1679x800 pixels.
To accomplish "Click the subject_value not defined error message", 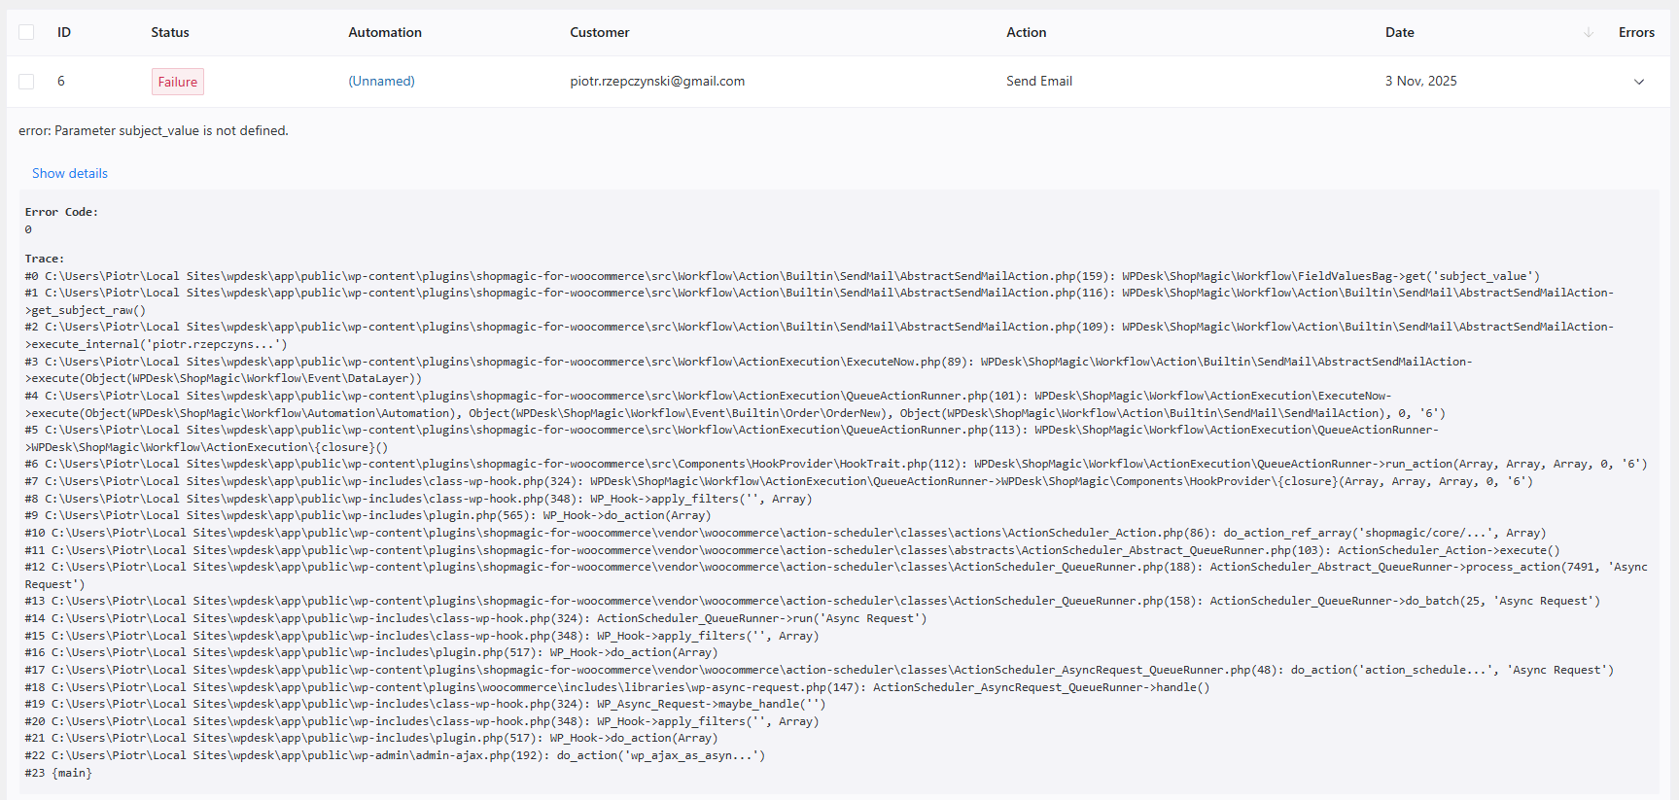I will 154,130.
